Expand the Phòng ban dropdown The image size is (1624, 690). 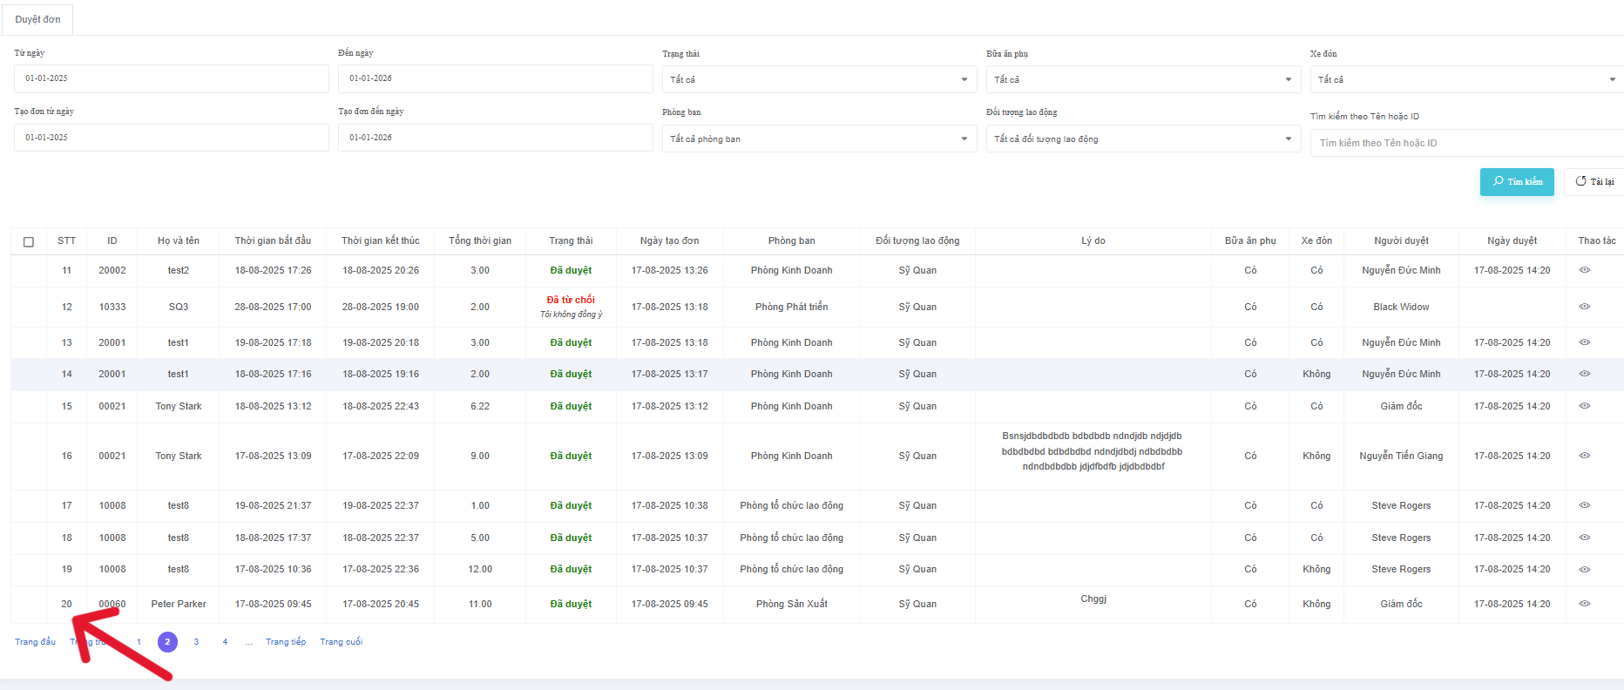(x=818, y=139)
